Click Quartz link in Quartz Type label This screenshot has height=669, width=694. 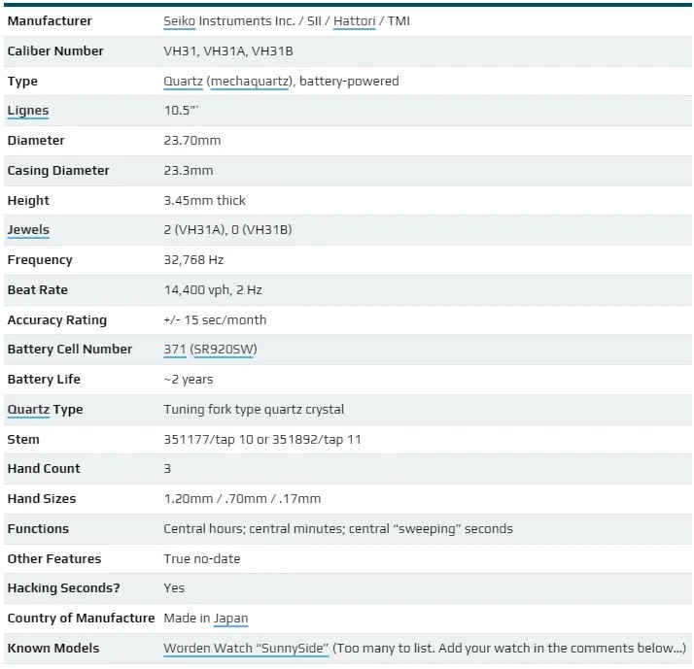click(x=28, y=410)
